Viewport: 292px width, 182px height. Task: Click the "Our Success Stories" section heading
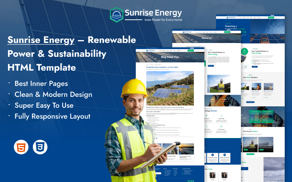pyautogui.click(x=250, y=131)
